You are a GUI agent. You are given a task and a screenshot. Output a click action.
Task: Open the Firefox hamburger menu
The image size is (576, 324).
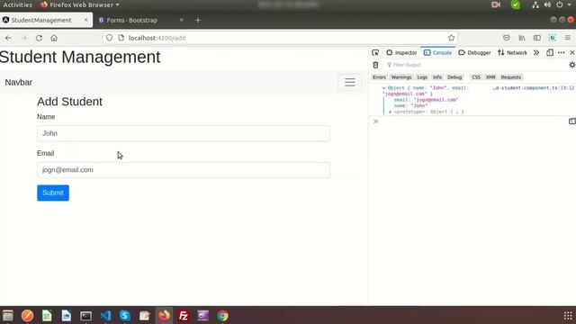pyautogui.click(x=568, y=38)
